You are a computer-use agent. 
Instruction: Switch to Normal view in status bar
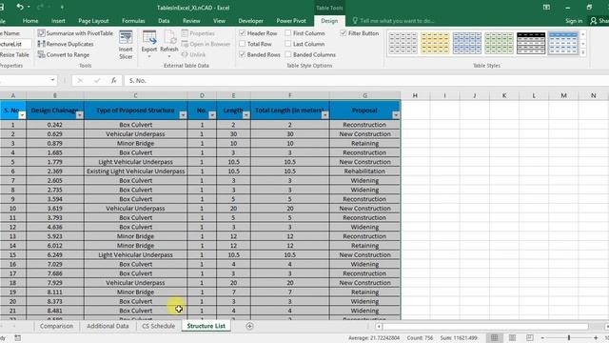point(494,337)
